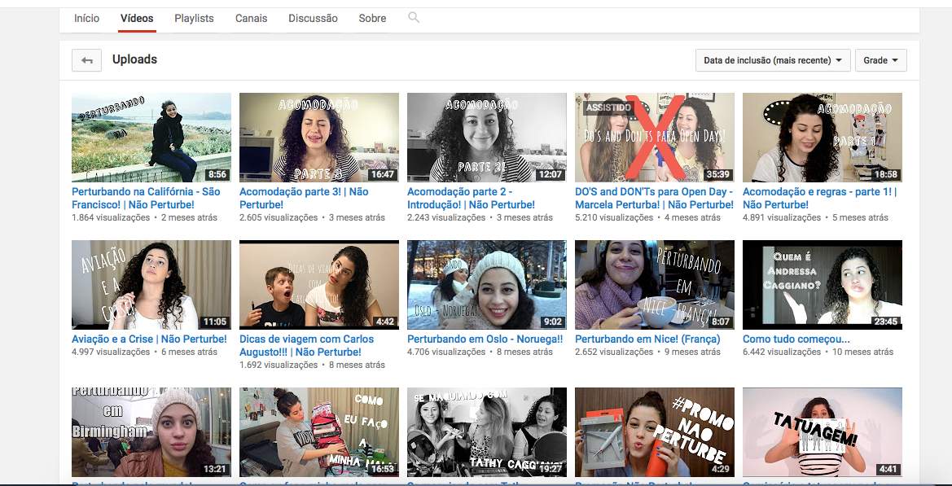Open Acomodação parte 2 - Introdução title link

[472, 199]
